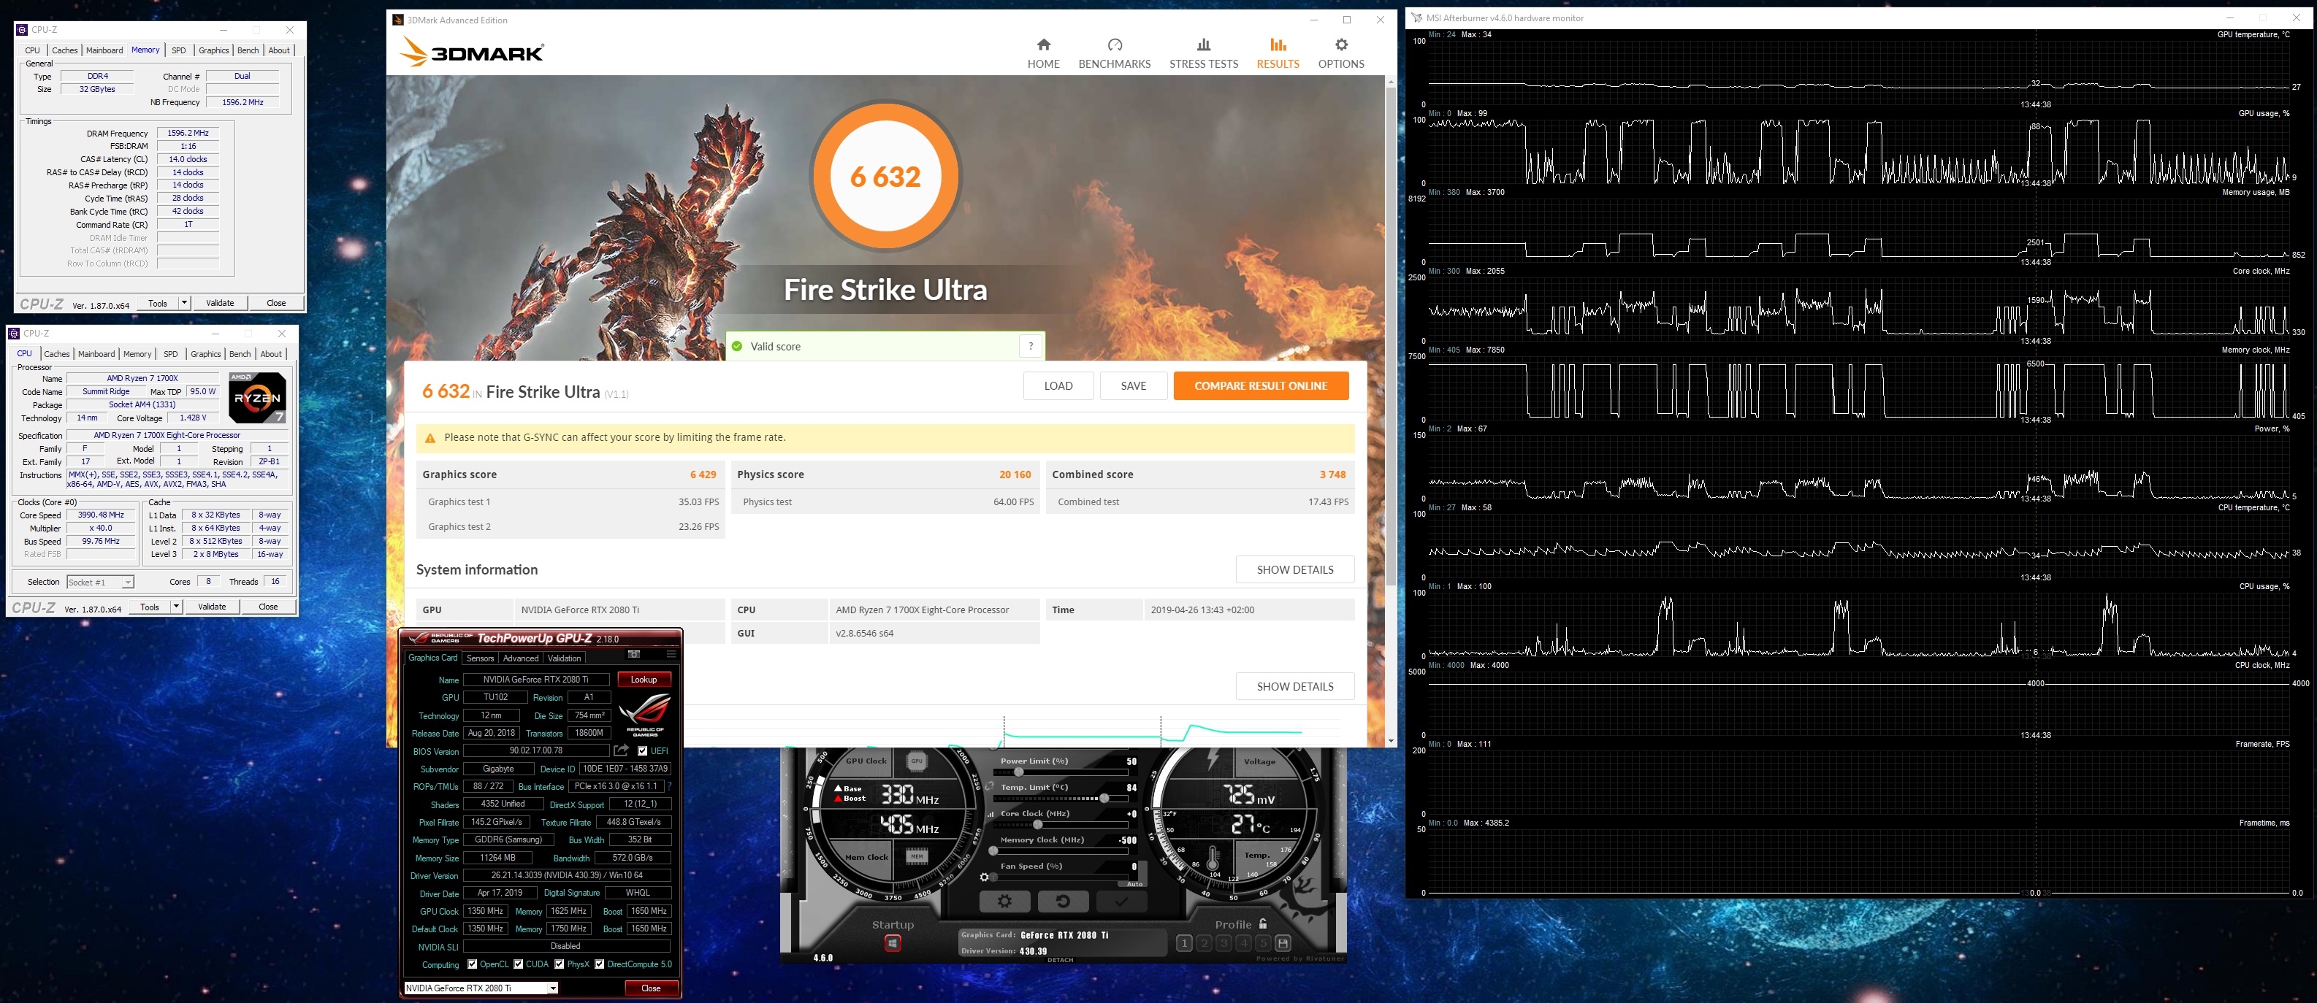Apply Afterburner settings with the checkmark button

click(1122, 902)
